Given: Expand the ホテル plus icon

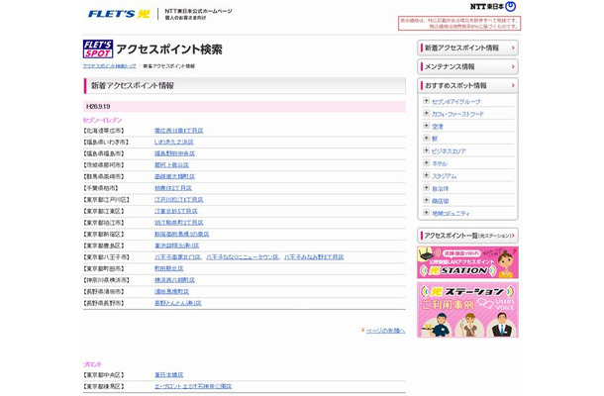Looking at the screenshot, I should click(x=426, y=163).
